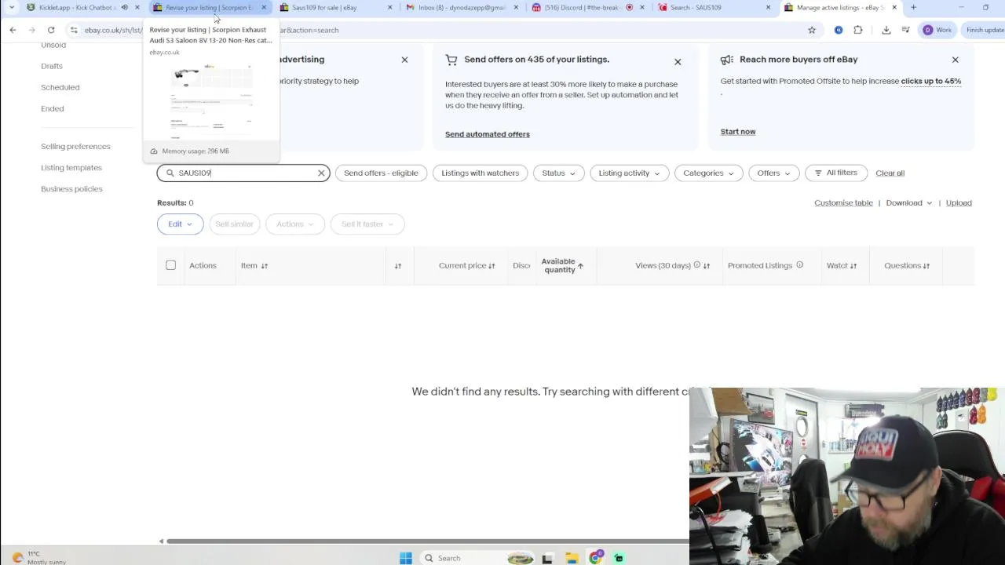Click the magnifier icon in listings search

coord(170,173)
